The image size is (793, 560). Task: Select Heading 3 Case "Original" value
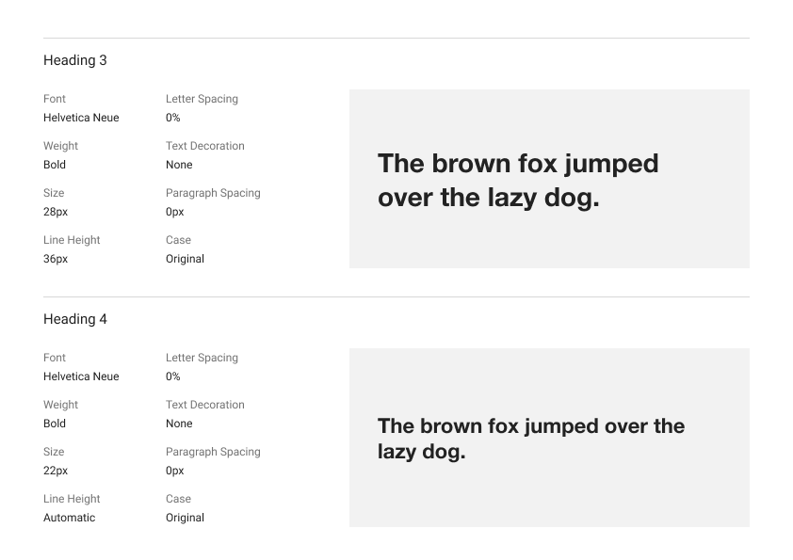[x=185, y=259]
